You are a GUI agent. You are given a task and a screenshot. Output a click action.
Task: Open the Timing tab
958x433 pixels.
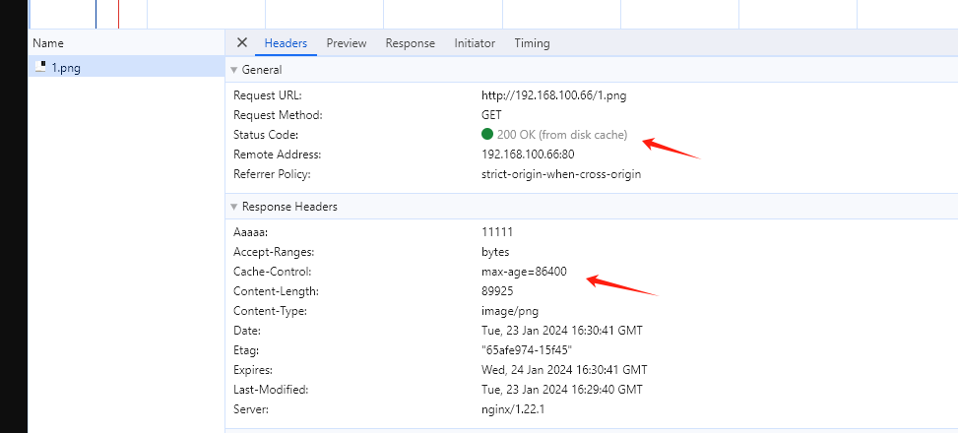point(532,43)
